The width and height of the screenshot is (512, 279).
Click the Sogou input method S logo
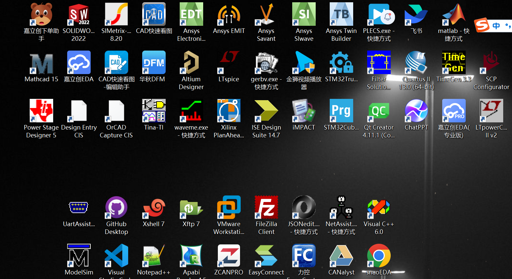[482, 25]
